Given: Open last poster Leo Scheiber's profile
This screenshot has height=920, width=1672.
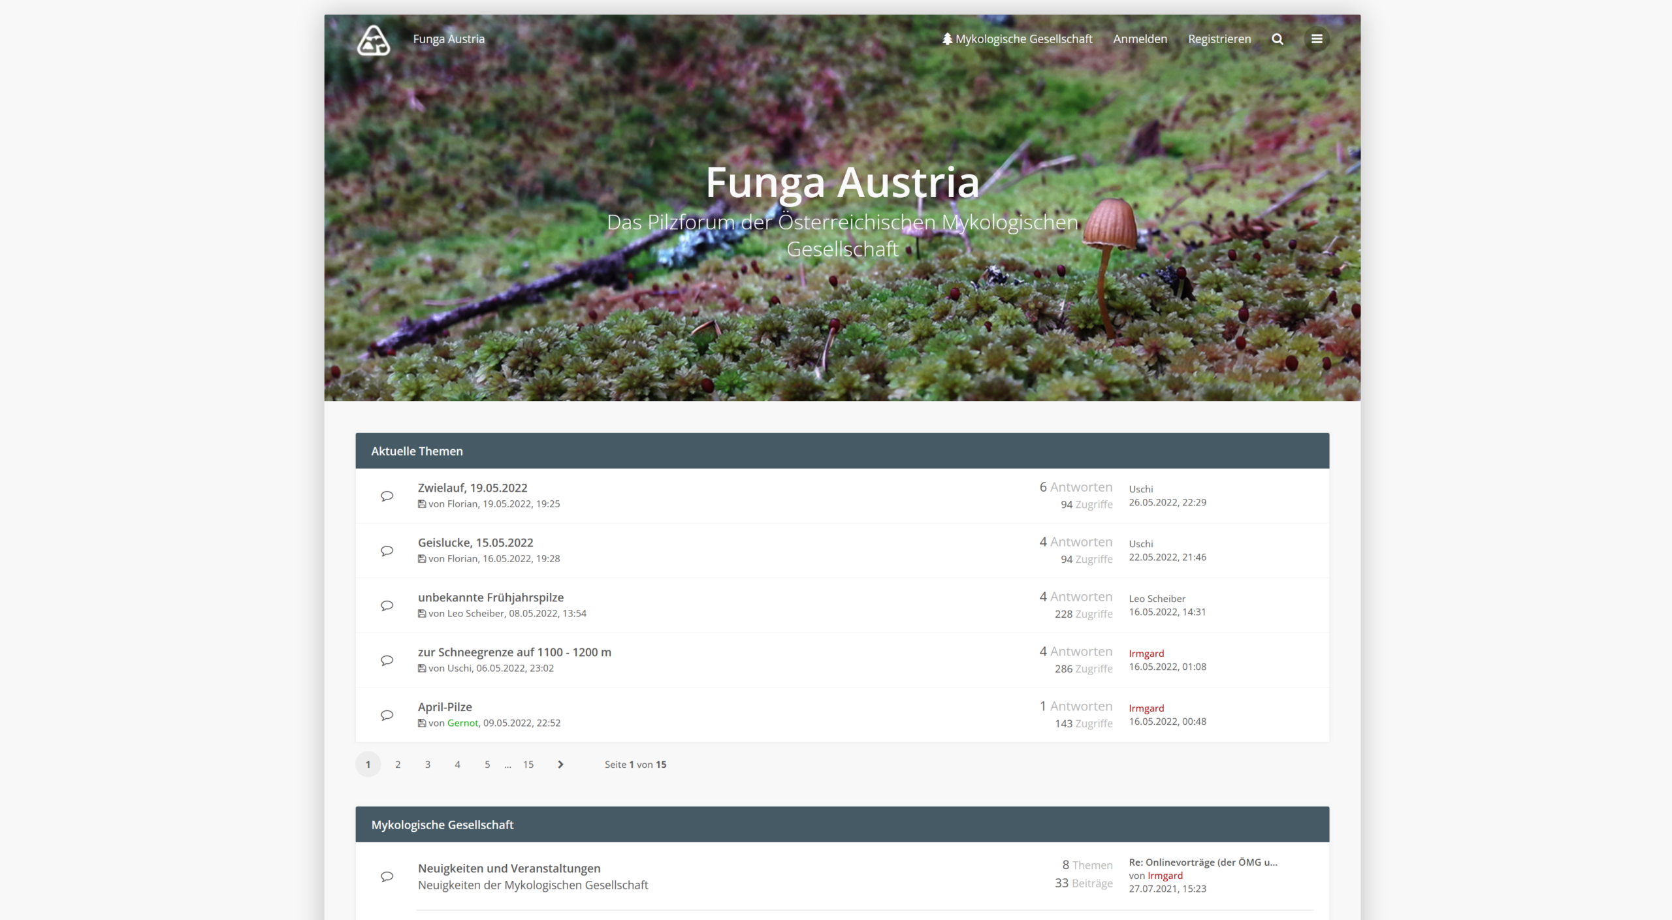Looking at the screenshot, I should tap(1157, 599).
